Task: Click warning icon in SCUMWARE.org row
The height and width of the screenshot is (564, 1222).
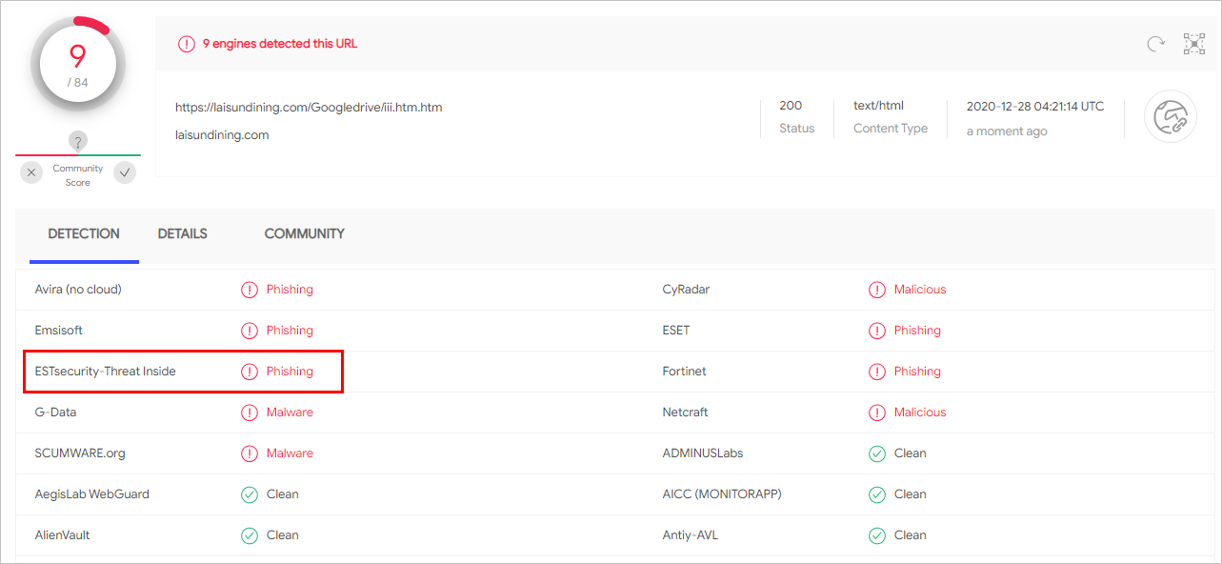Action: (x=250, y=453)
